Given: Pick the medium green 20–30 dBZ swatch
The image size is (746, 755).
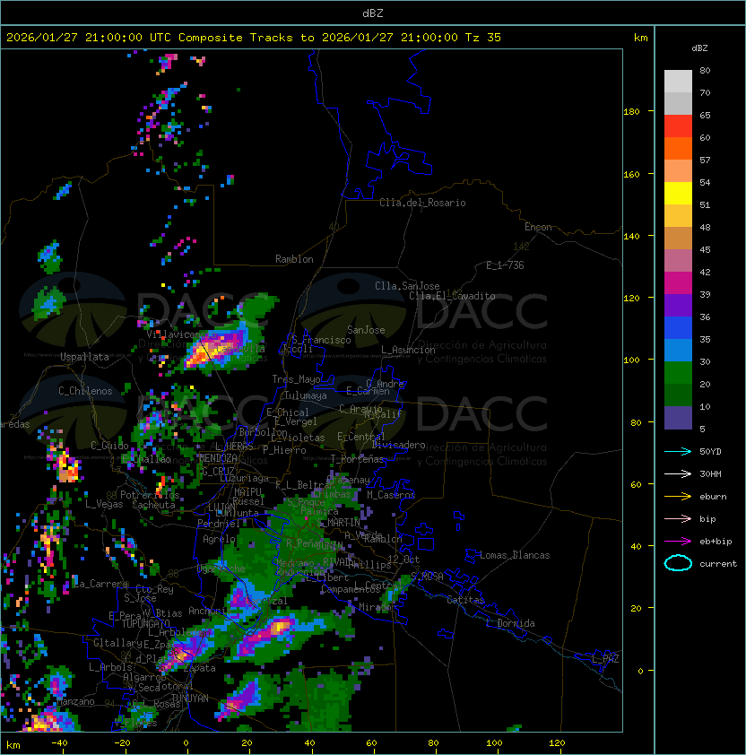Looking at the screenshot, I should (x=678, y=373).
